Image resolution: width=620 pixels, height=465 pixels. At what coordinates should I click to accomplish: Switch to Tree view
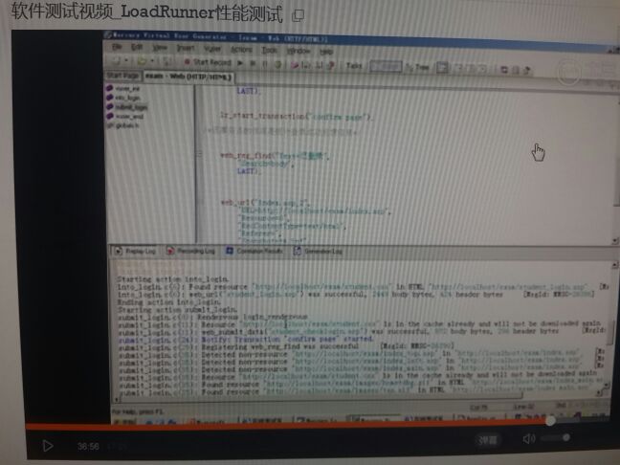coord(417,67)
